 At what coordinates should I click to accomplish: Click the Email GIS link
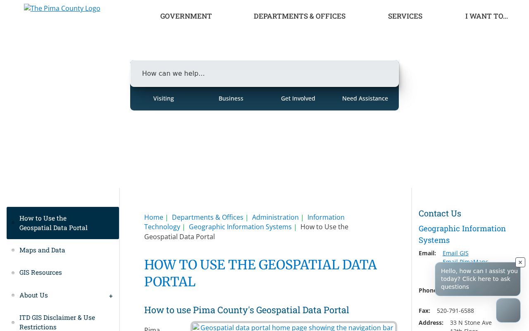point(455,253)
